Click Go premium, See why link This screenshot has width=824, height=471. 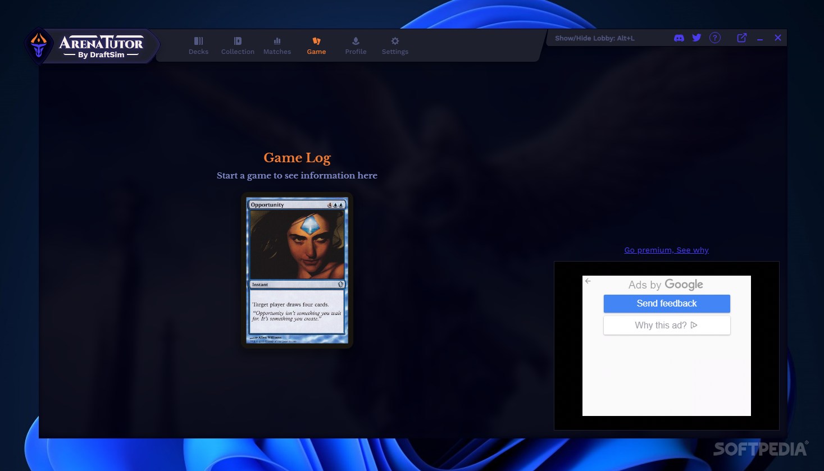tap(666, 250)
